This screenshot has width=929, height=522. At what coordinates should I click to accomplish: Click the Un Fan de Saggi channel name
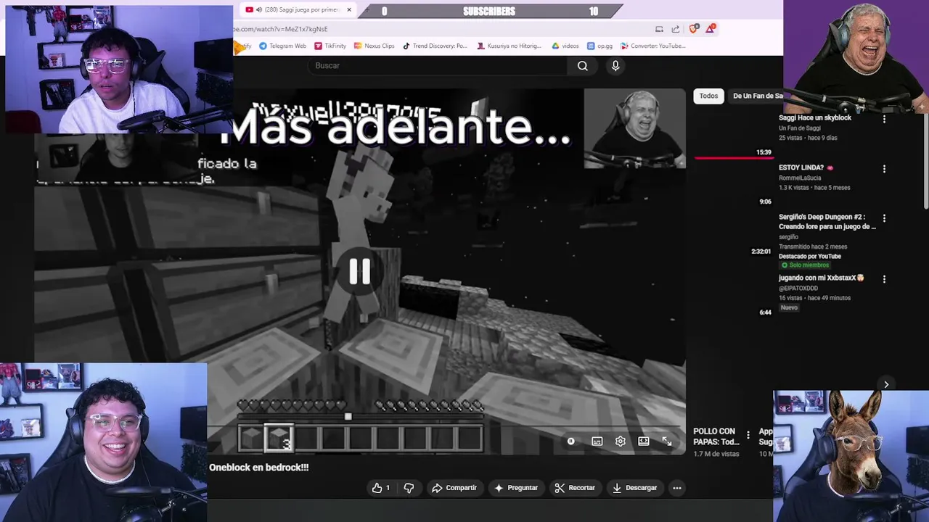pos(799,128)
